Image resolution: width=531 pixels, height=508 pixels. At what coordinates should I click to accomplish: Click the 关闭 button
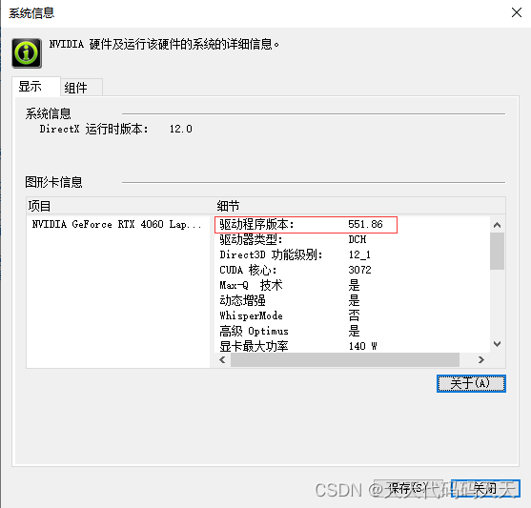(x=485, y=488)
